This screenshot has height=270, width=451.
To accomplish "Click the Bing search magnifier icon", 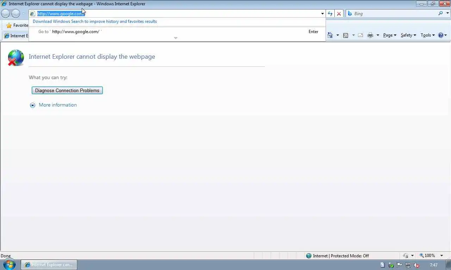I will (x=440, y=13).
